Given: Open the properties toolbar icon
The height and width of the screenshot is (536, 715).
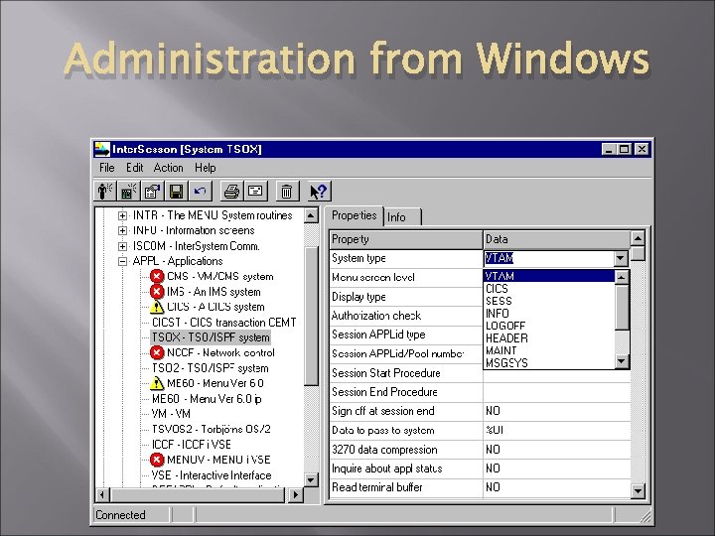Looking at the screenshot, I should 152,191.
